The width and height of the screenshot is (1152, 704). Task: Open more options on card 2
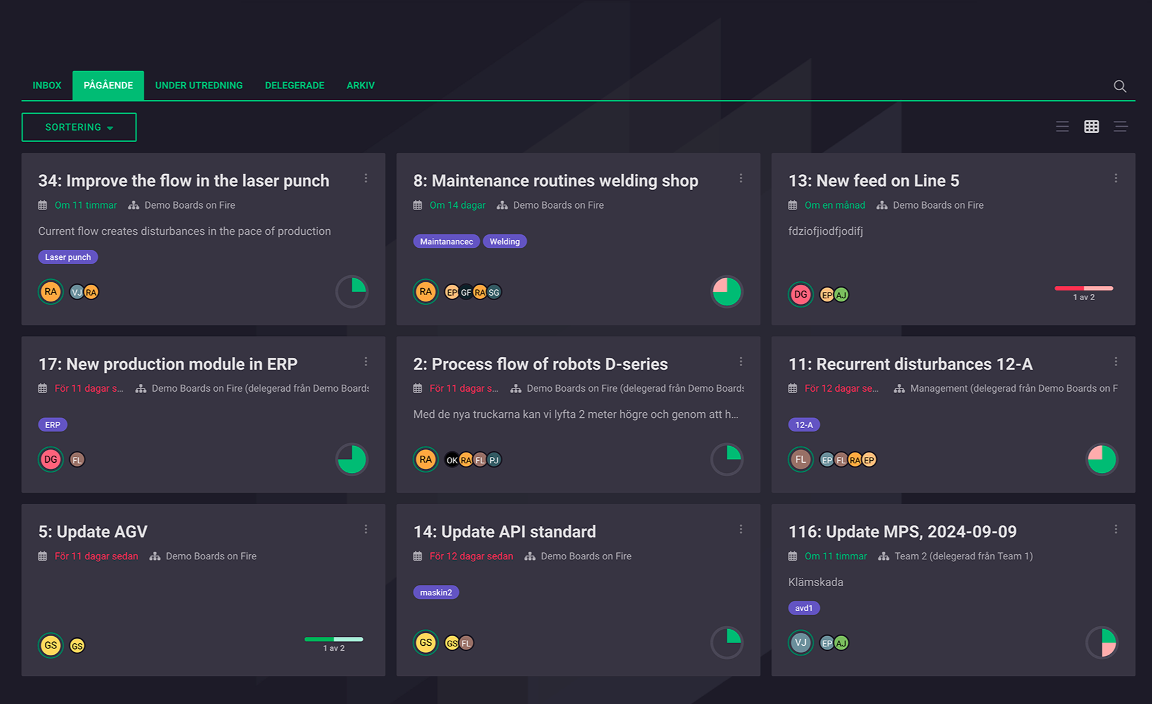[x=741, y=362]
